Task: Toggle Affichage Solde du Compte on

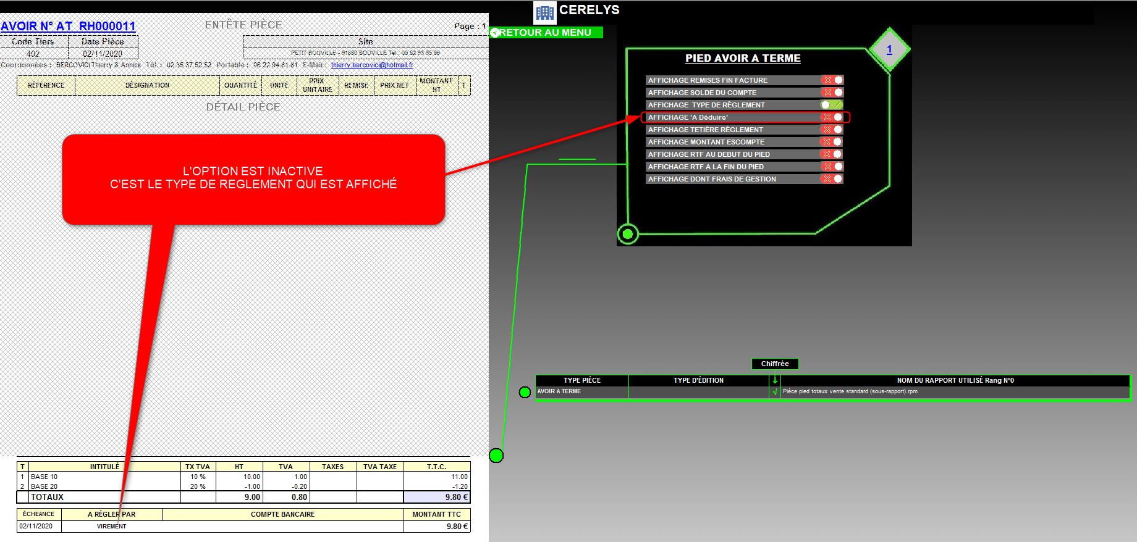Action: click(832, 93)
